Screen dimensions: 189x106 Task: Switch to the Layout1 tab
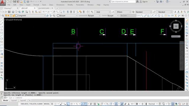click(14, 100)
